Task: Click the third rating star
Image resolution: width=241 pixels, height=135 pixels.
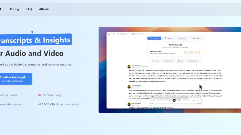Action: click(192, 52)
